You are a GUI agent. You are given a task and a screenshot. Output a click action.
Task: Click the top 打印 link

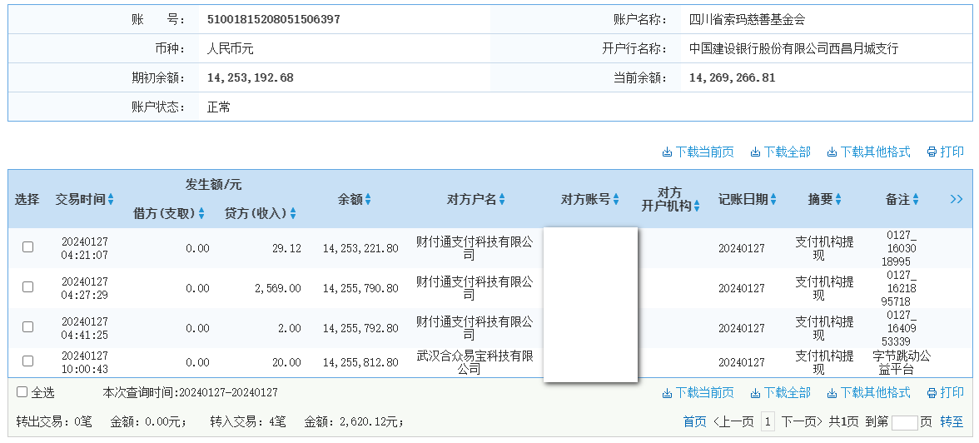point(946,152)
